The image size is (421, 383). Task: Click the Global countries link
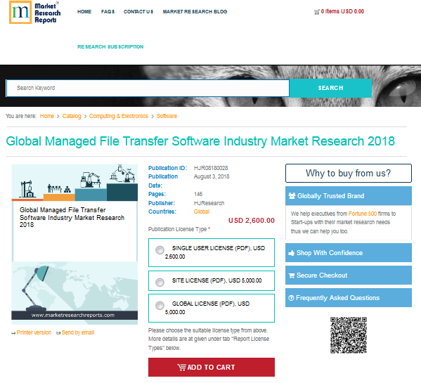click(x=202, y=212)
